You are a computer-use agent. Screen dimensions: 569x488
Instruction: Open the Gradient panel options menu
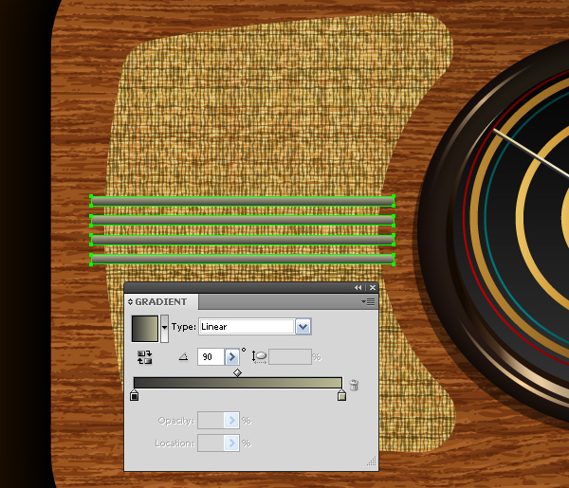coord(368,301)
